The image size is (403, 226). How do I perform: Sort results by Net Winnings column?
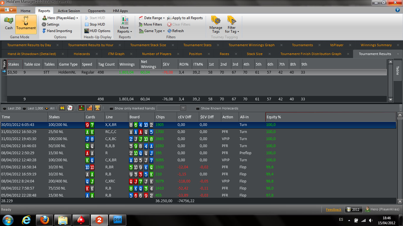pyautogui.click(x=150, y=64)
